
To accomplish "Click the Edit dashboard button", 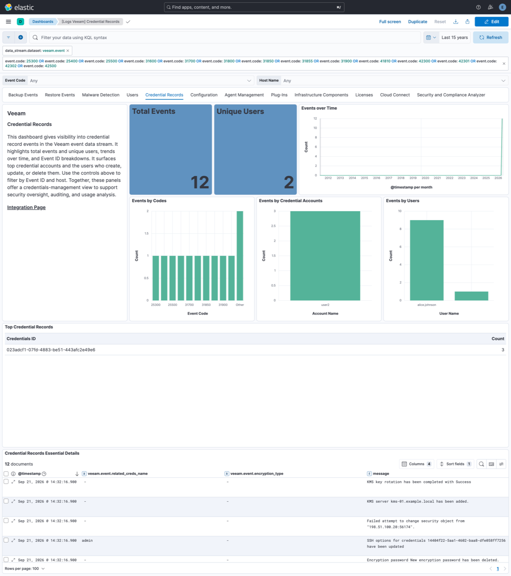I will 492,22.
